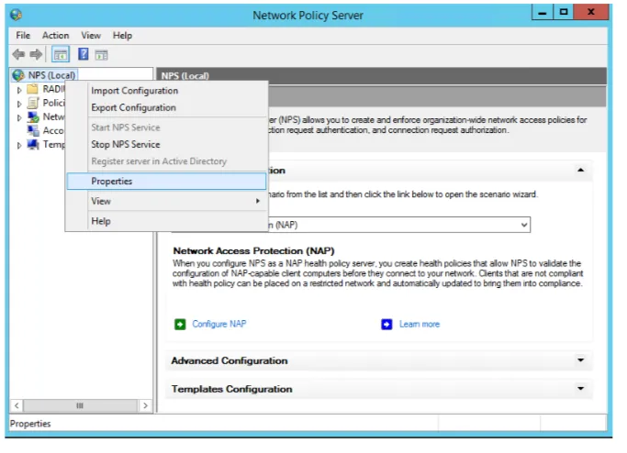Open the Help menu in menu bar
Image resolution: width=627 pixels, height=453 pixels.
122,36
